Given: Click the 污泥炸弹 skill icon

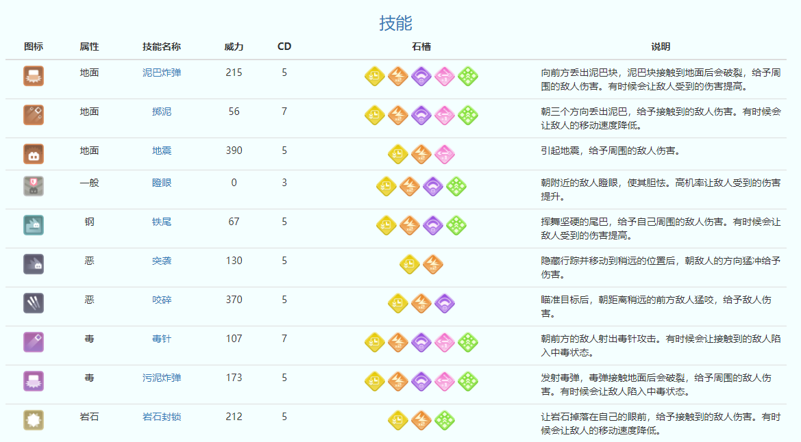Looking at the screenshot, I should click(x=34, y=381).
